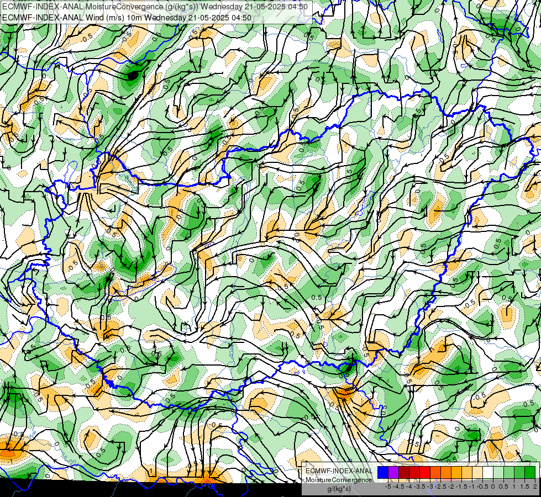Select the darkest green legend swatch

(529, 473)
